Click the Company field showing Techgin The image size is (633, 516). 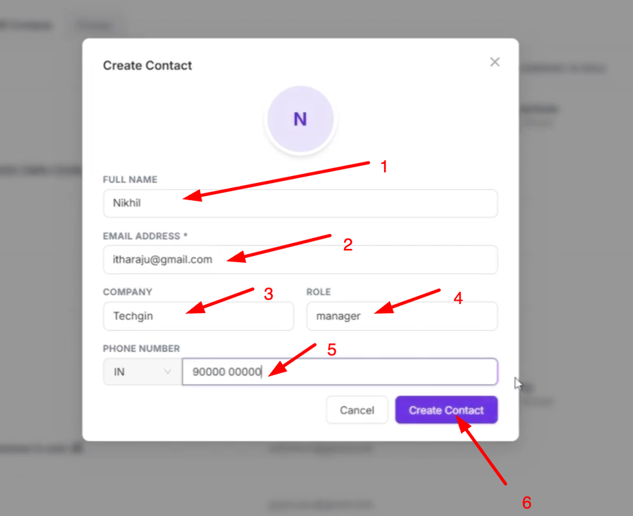198,316
